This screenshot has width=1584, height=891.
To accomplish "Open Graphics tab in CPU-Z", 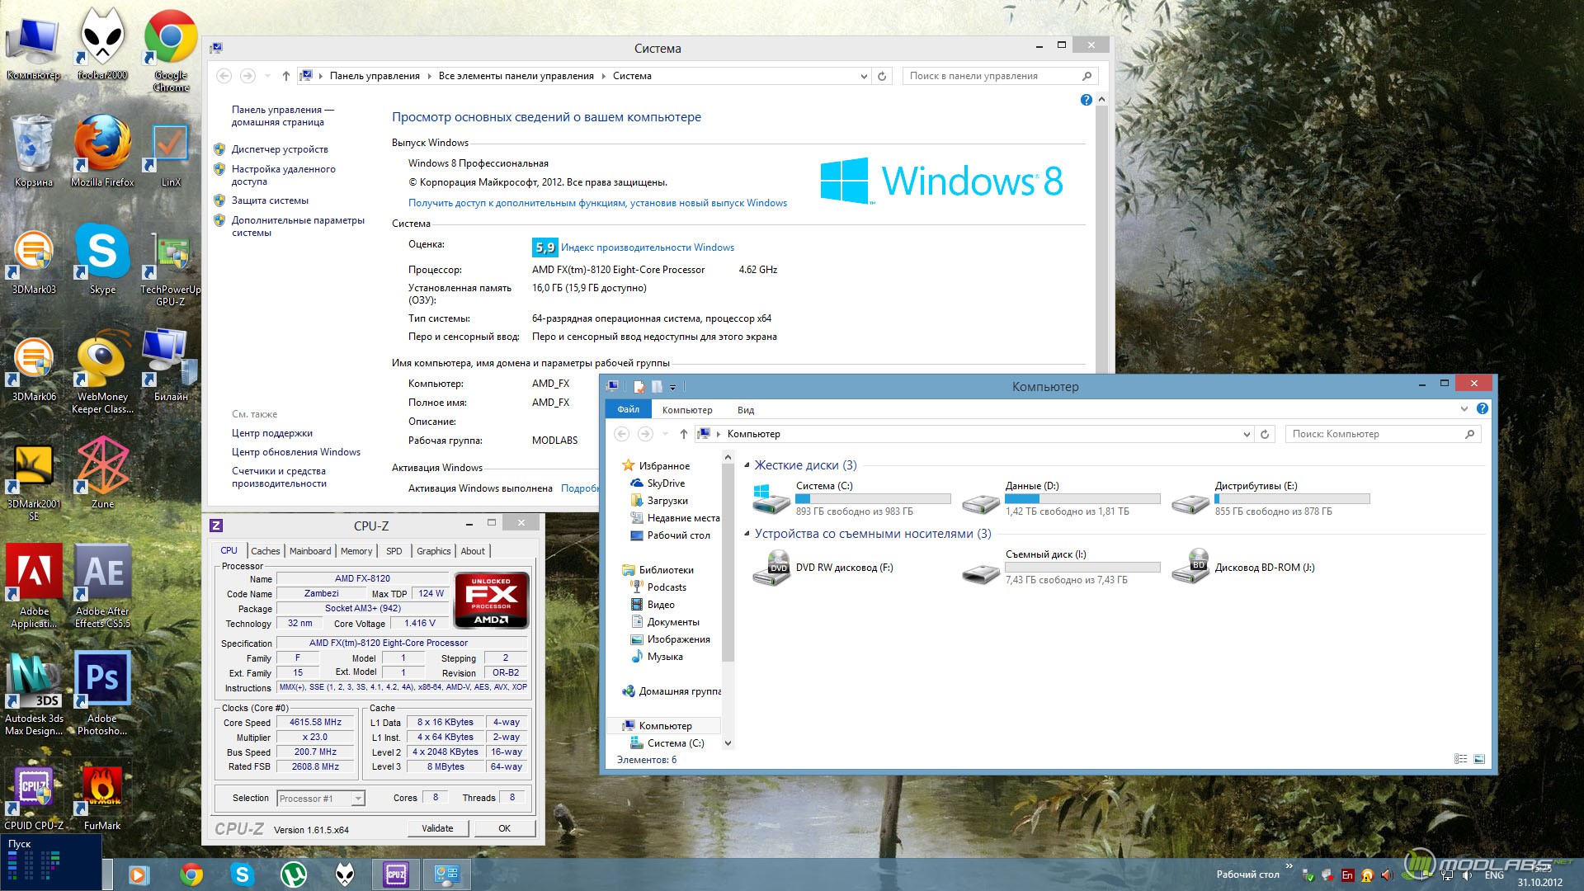I will (x=433, y=551).
